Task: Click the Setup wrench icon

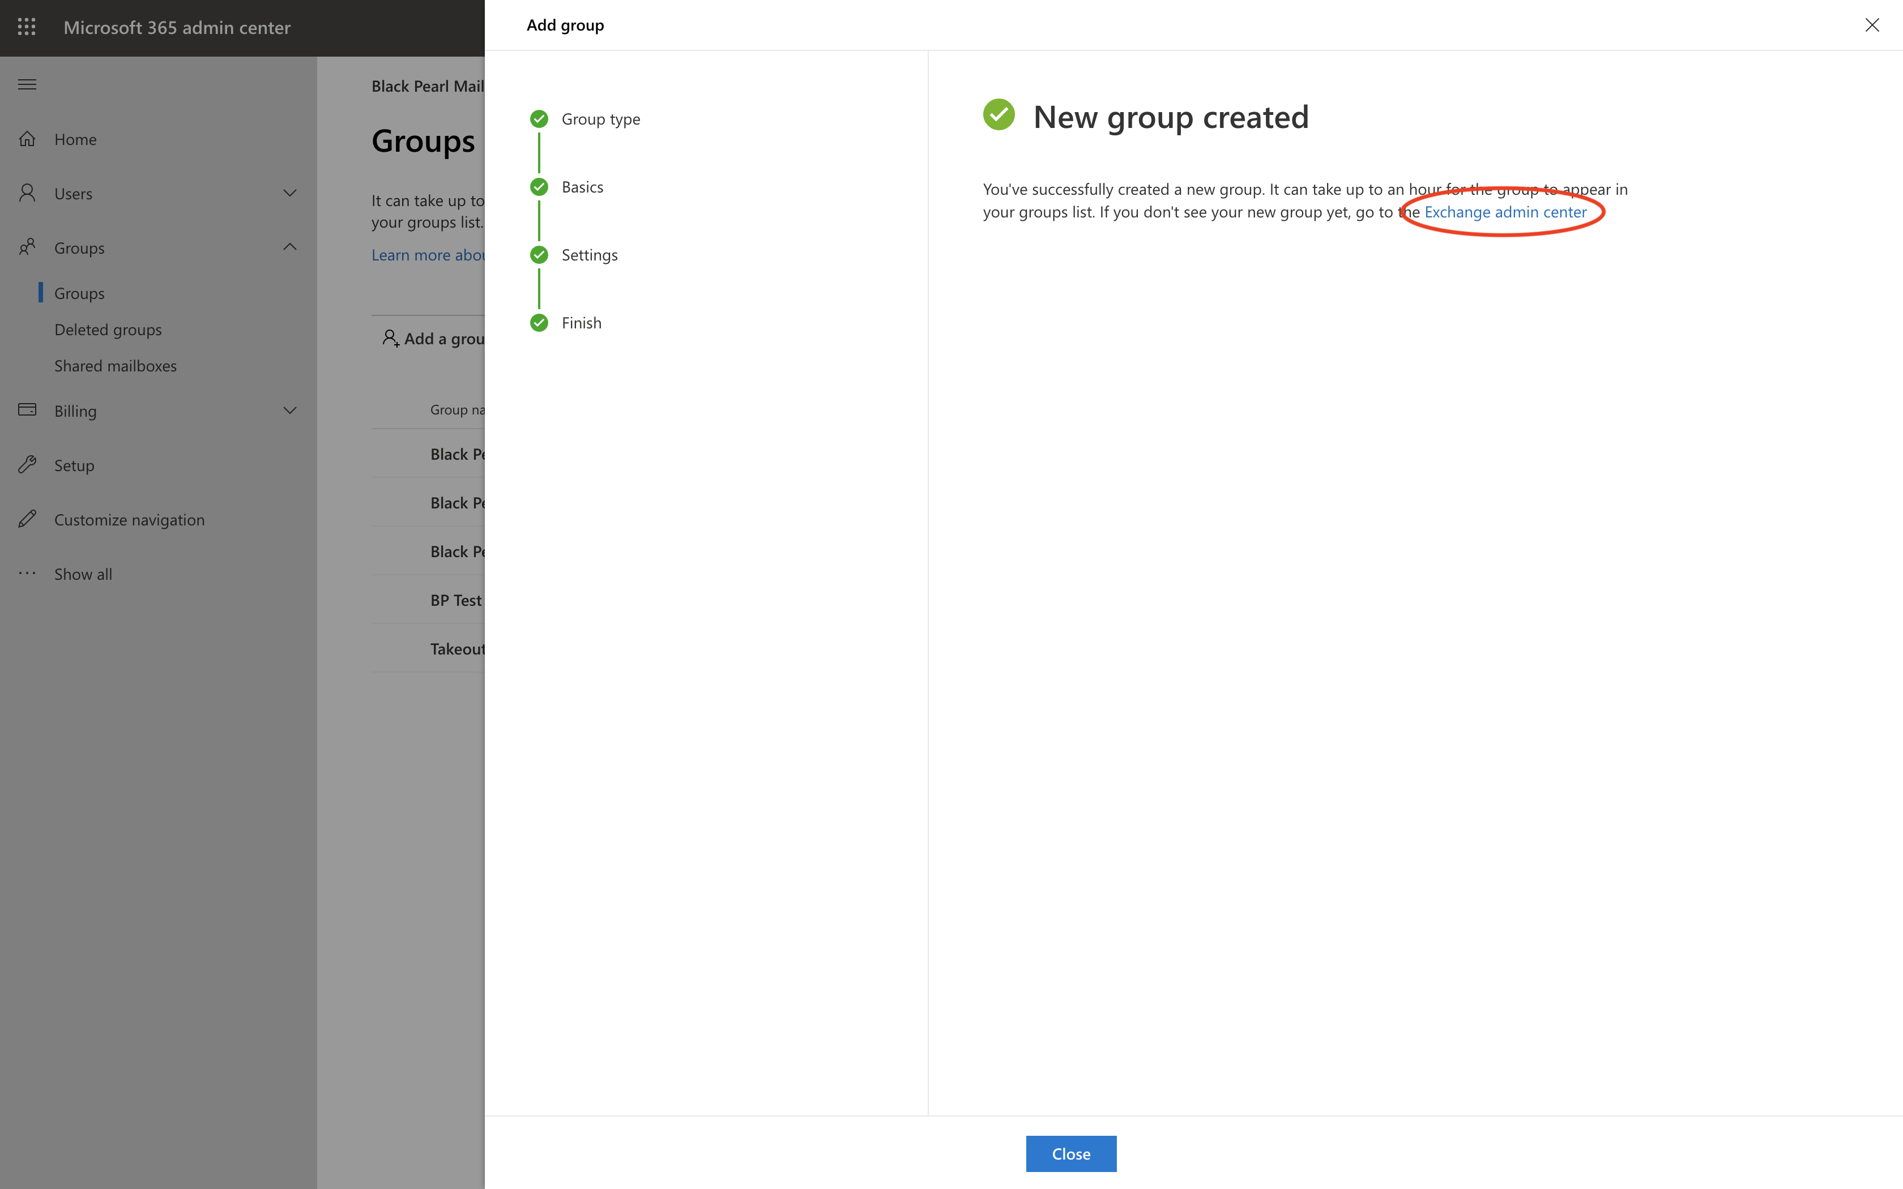Action: point(28,465)
